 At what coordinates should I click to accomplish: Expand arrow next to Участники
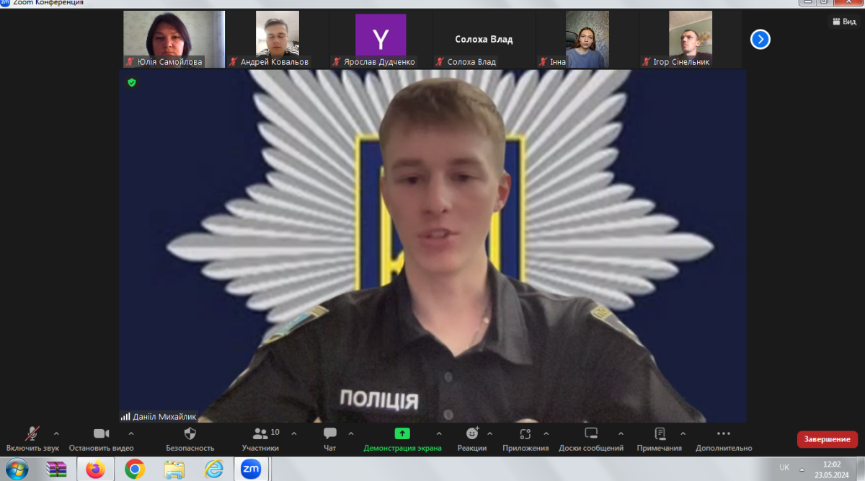click(x=293, y=433)
